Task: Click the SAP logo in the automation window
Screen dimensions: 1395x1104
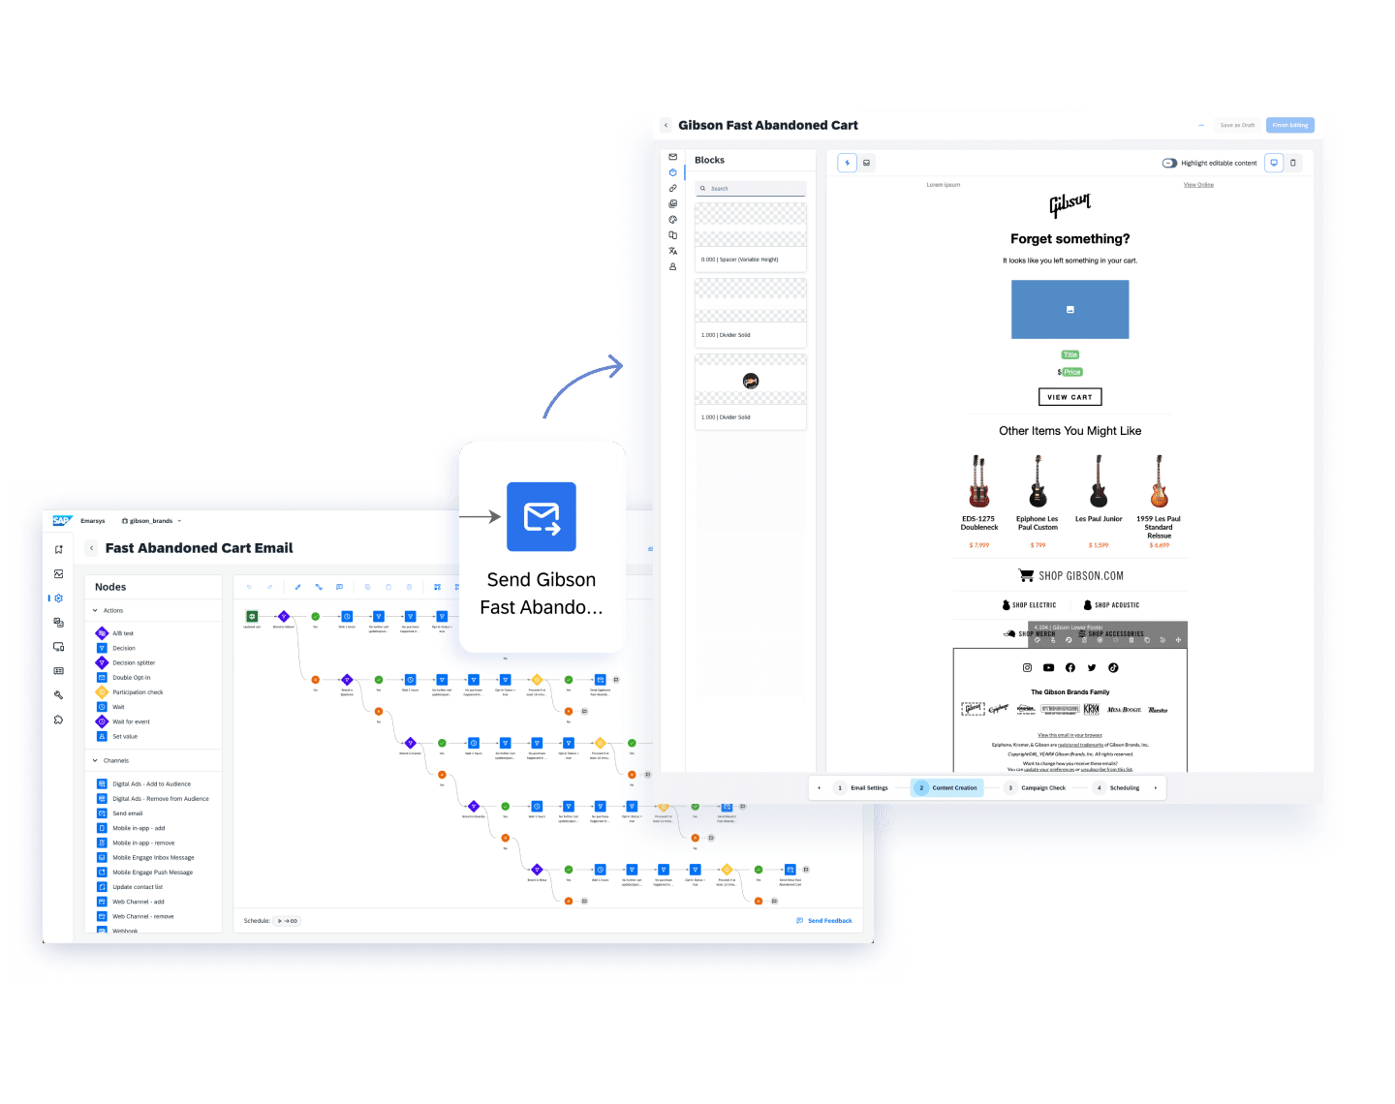Action: pyautogui.click(x=62, y=521)
